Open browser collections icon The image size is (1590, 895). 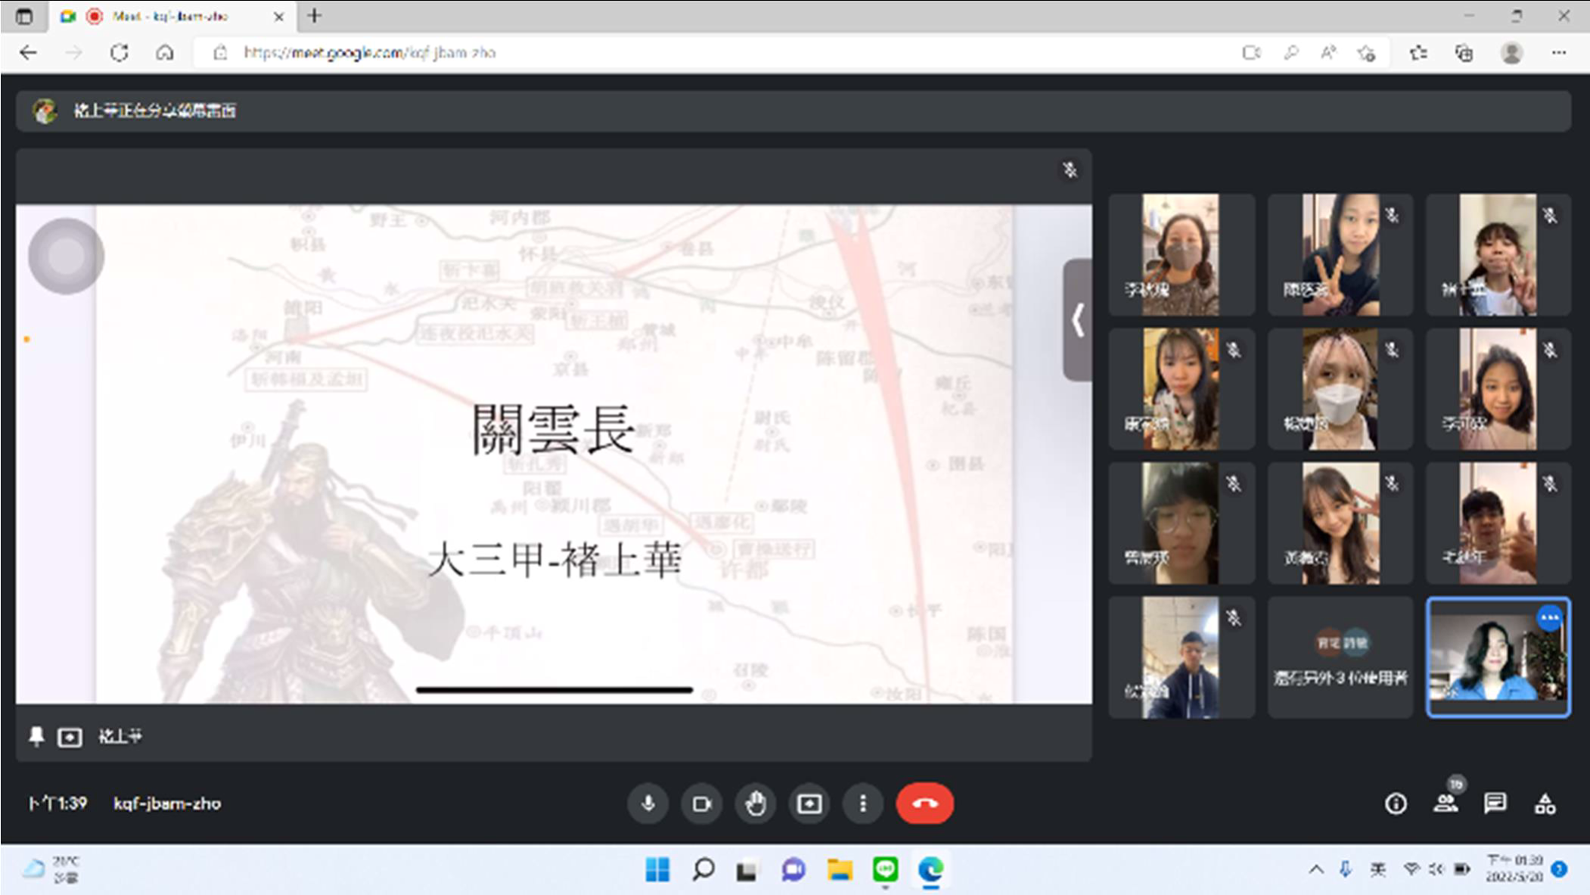click(x=1464, y=53)
